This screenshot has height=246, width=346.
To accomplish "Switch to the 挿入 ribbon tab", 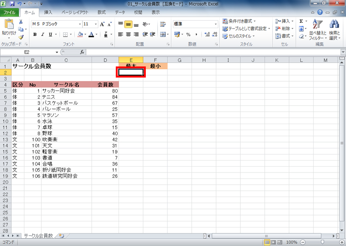I will (x=48, y=12).
